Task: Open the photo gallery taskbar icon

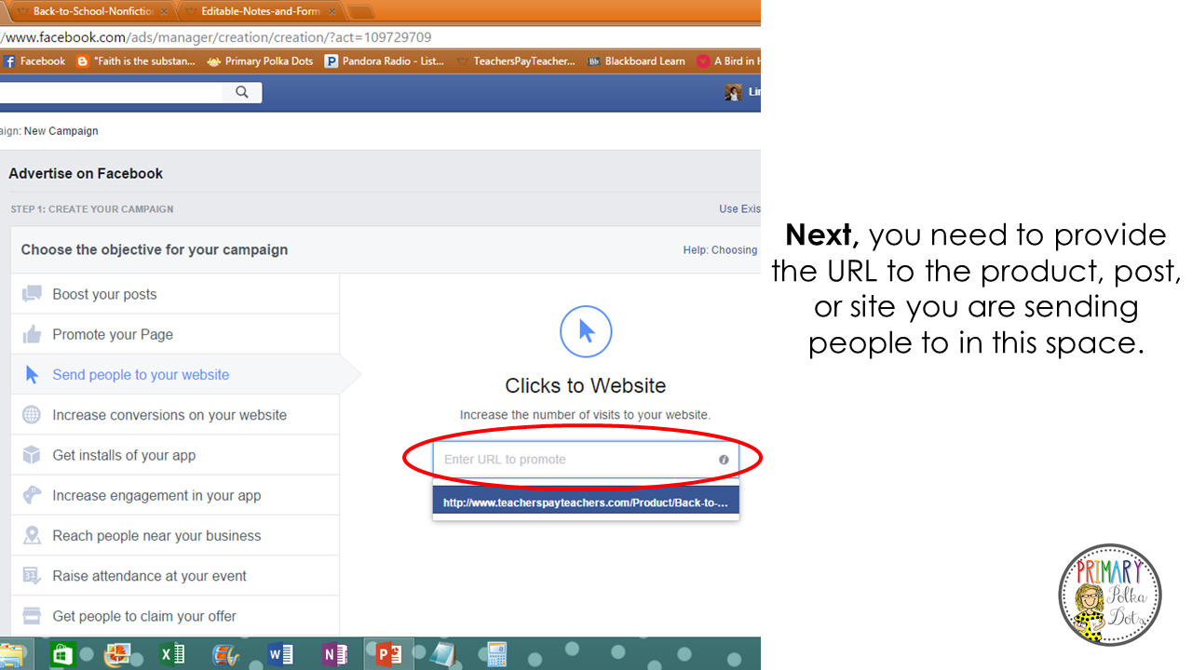Action: (x=118, y=654)
